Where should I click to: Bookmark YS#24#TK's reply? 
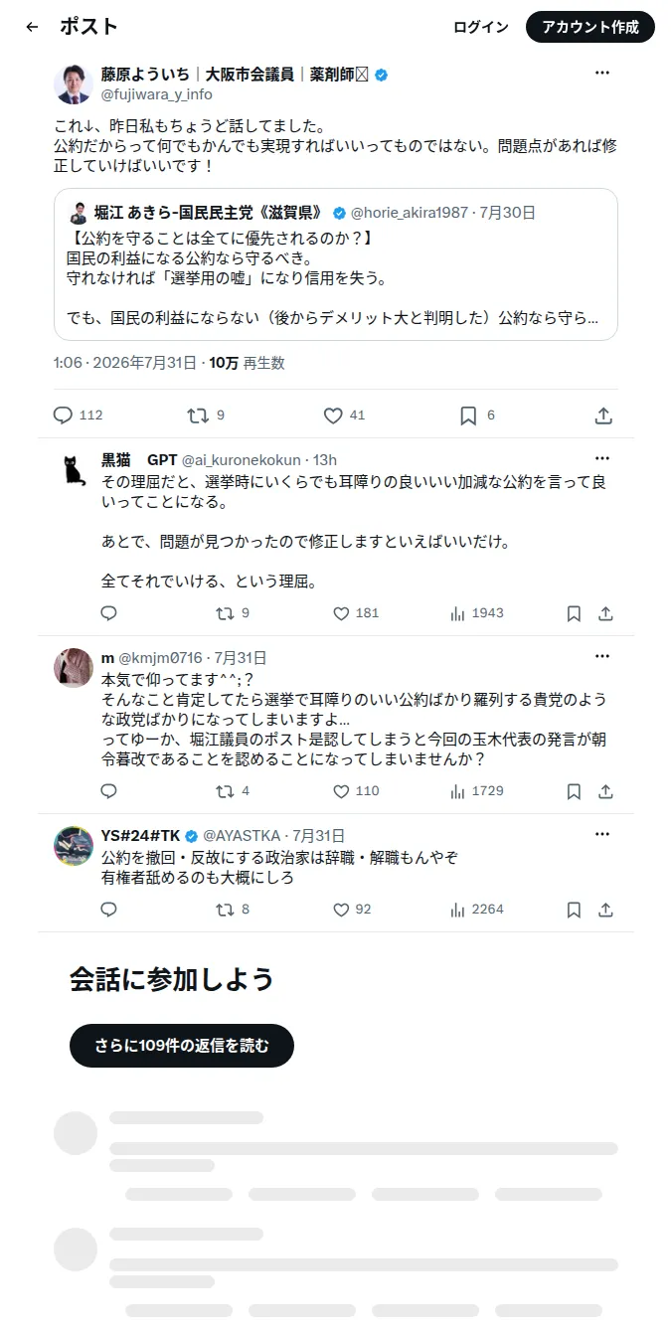tap(574, 910)
